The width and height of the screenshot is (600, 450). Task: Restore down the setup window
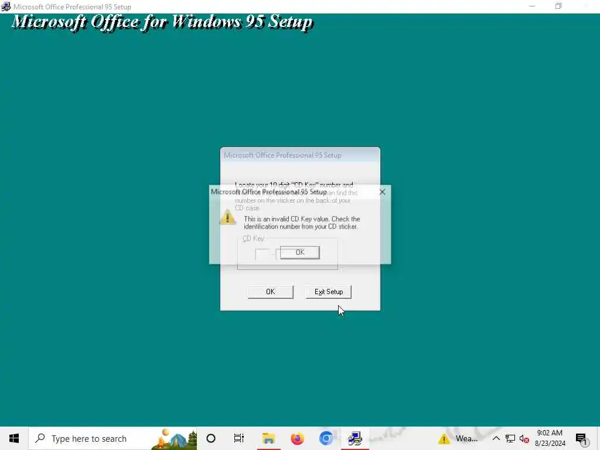[558, 6]
